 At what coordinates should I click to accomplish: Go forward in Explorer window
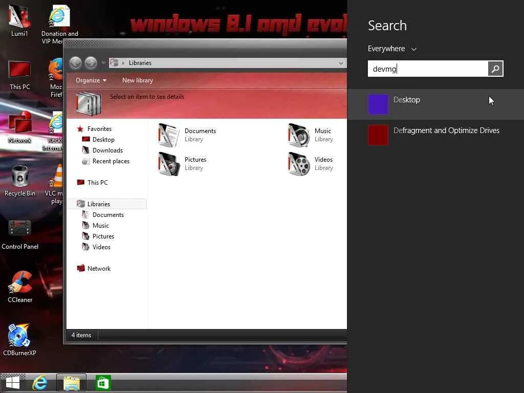click(x=91, y=63)
